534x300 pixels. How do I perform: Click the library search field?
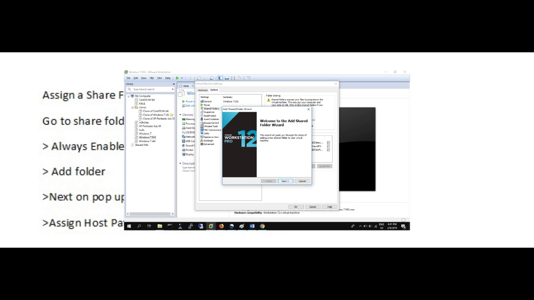click(x=151, y=89)
